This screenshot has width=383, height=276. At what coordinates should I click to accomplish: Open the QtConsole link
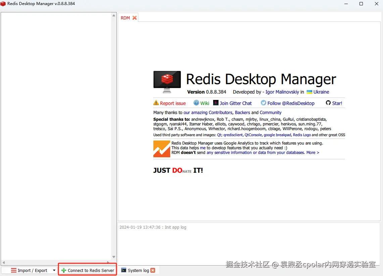[x=253, y=135]
